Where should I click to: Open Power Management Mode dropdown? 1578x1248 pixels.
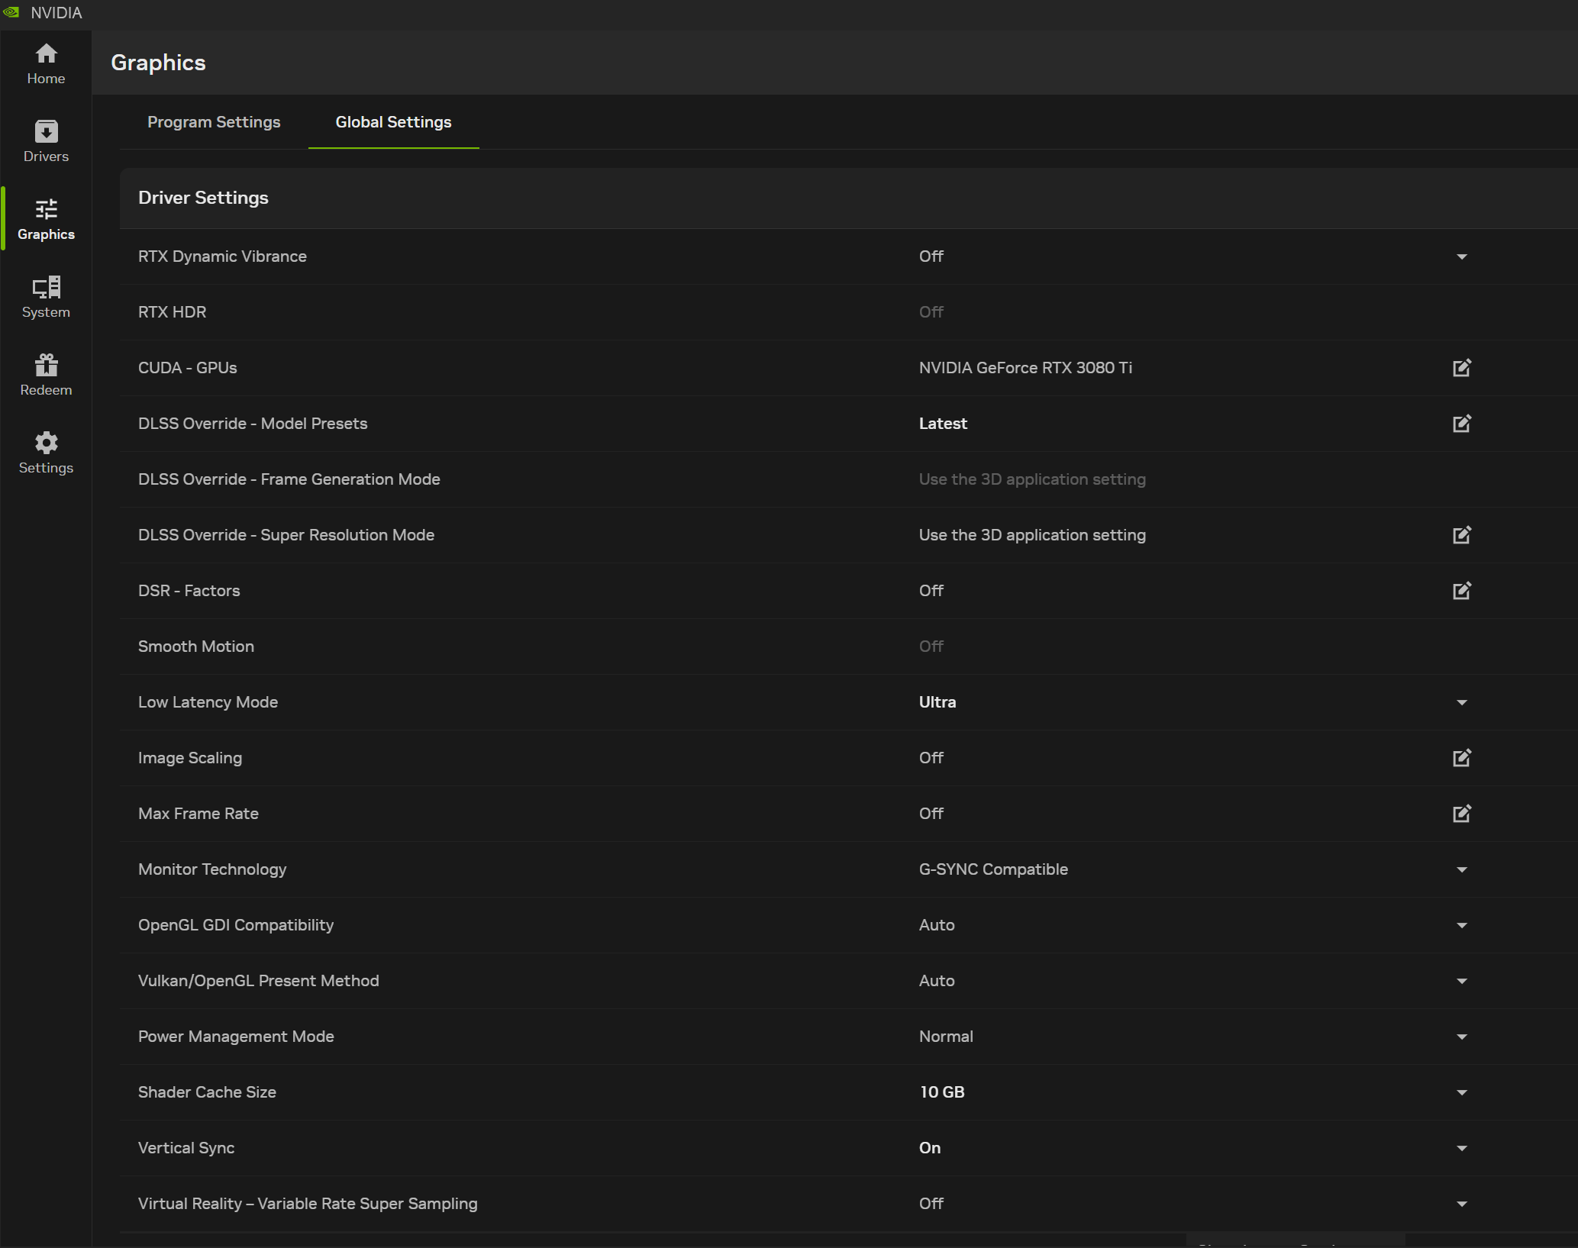[1461, 1037]
